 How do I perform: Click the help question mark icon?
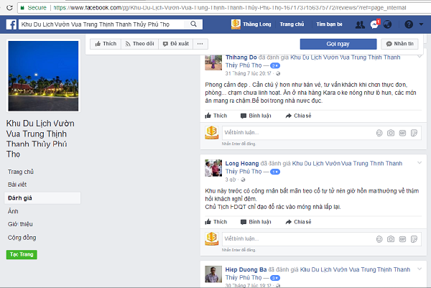[408, 24]
